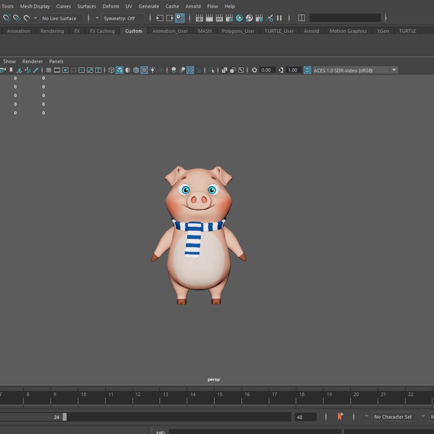Toggle the field chart icon
The image size is (434, 434).
(x=82, y=70)
